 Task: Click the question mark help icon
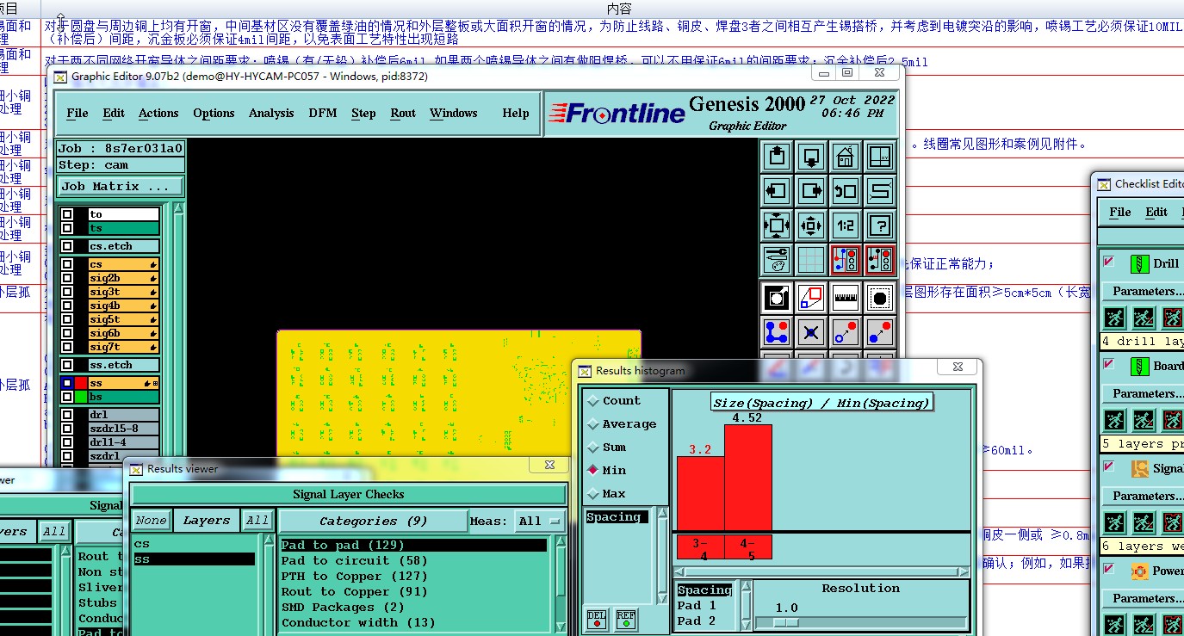point(879,225)
